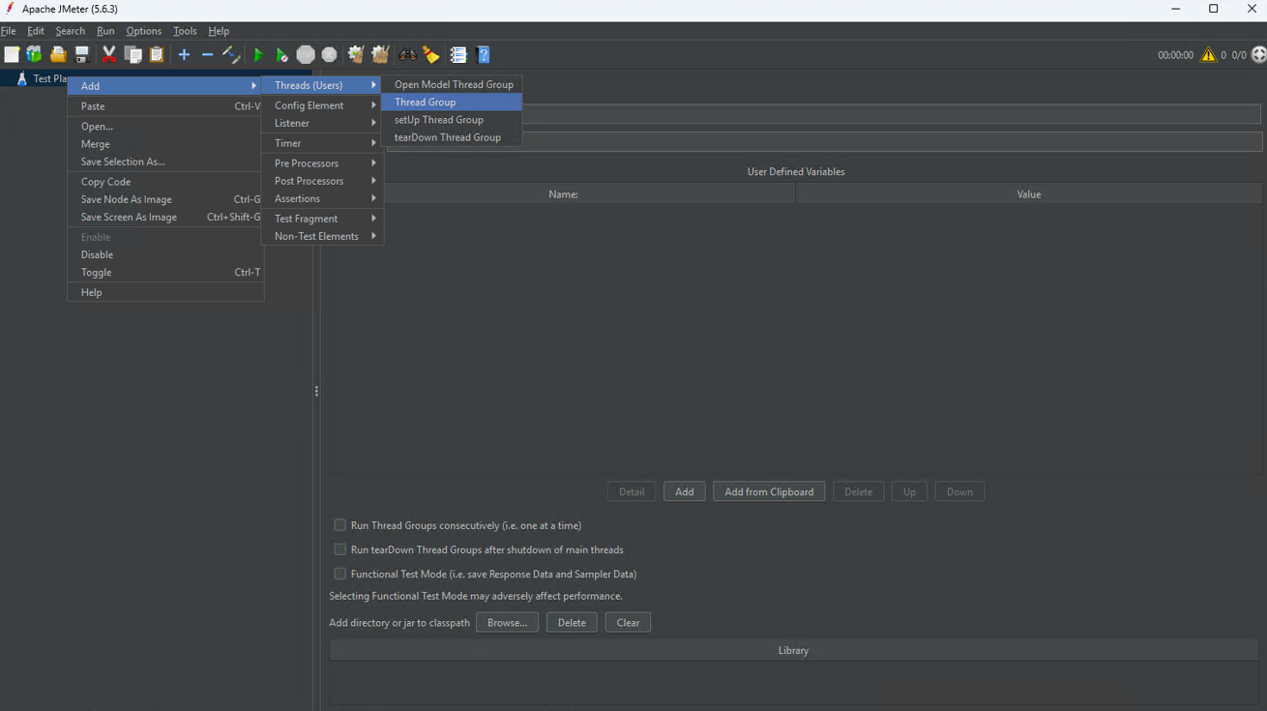This screenshot has width=1267, height=711.
Task: Click the New test plan toolbar icon
Action: [x=12, y=55]
